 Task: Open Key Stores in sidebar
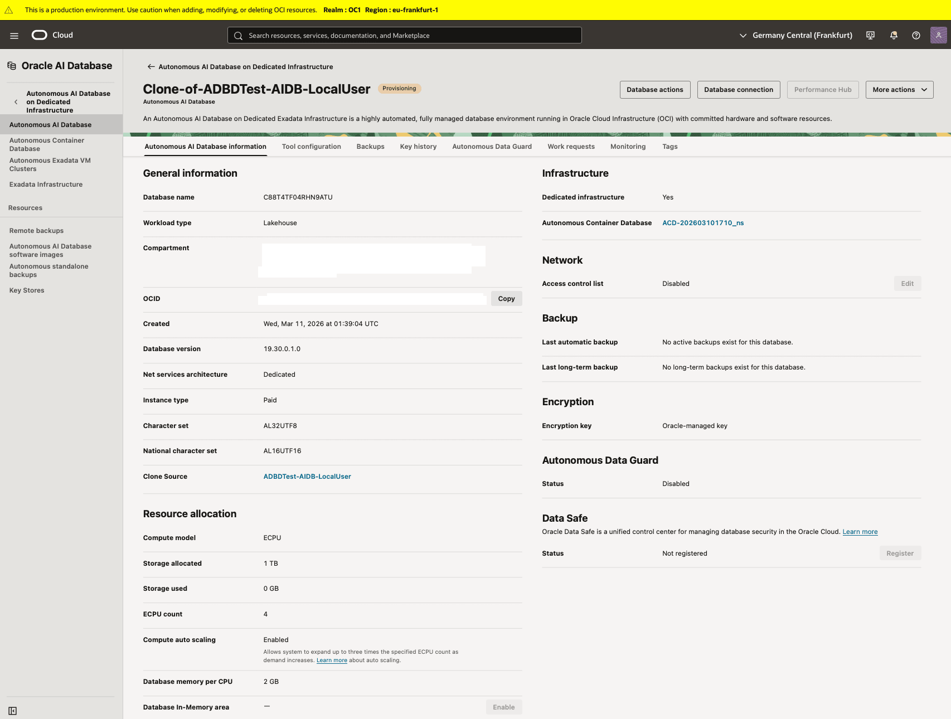pos(27,290)
